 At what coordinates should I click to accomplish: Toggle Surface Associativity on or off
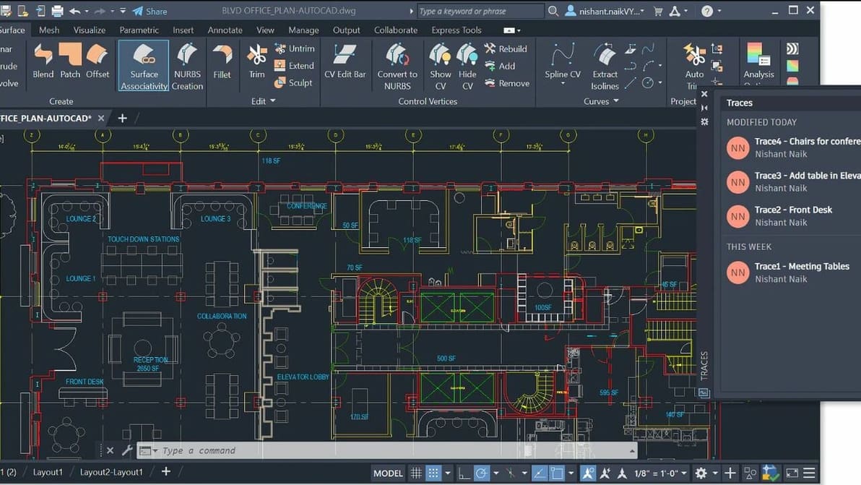tap(143, 65)
